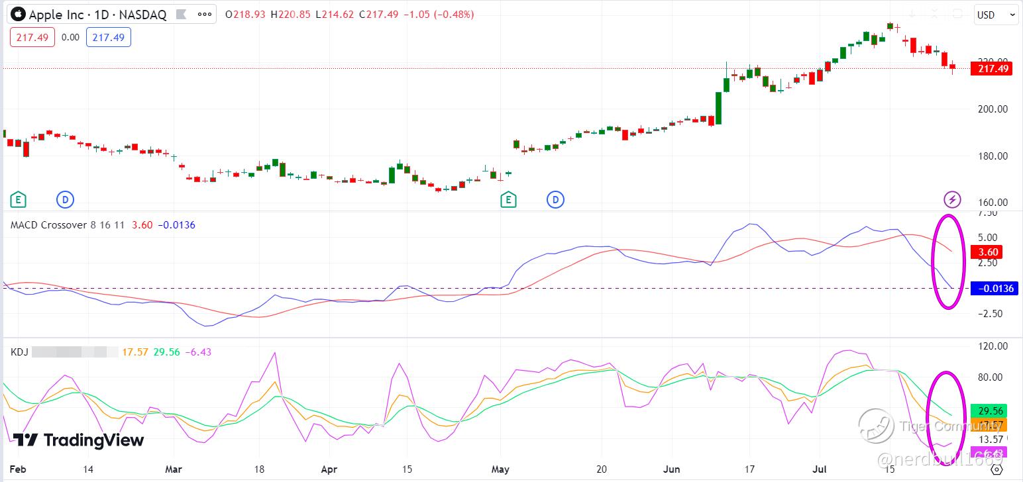Click the change value −1.05 (−0.48%)
Image resolution: width=1023 pixels, height=482 pixels.
pyautogui.click(x=438, y=15)
